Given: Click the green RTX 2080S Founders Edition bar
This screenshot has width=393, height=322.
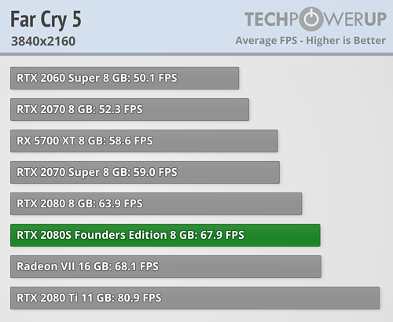Looking at the screenshot, I should click(x=165, y=235).
